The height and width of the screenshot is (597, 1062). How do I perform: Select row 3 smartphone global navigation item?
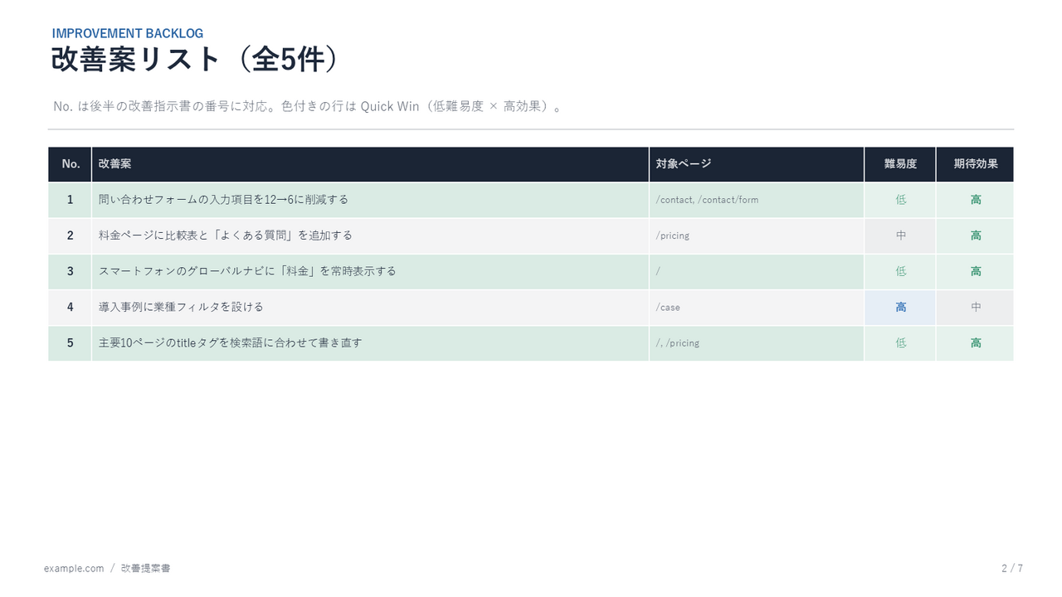247,271
